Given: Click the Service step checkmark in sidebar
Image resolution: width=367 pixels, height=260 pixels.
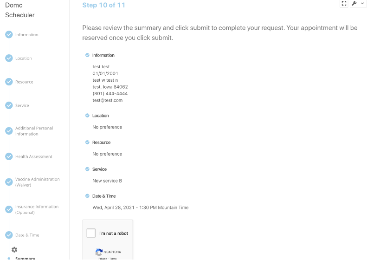Looking at the screenshot, I should point(9,105).
